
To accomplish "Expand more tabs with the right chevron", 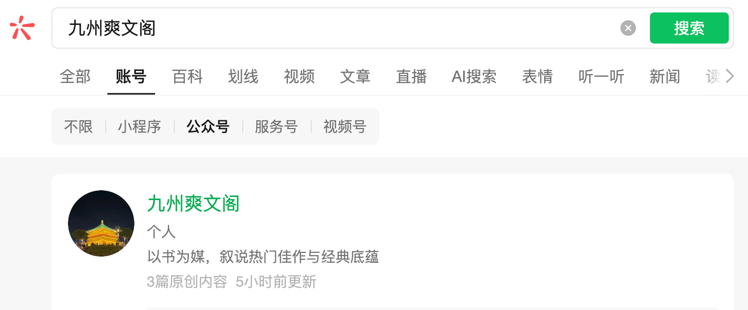I will click(730, 77).
